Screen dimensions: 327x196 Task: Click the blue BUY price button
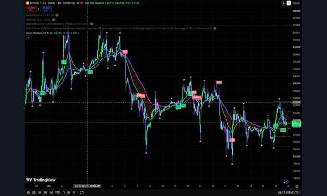tap(46, 9)
